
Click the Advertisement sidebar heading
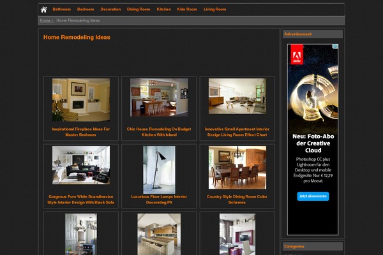tap(298, 34)
